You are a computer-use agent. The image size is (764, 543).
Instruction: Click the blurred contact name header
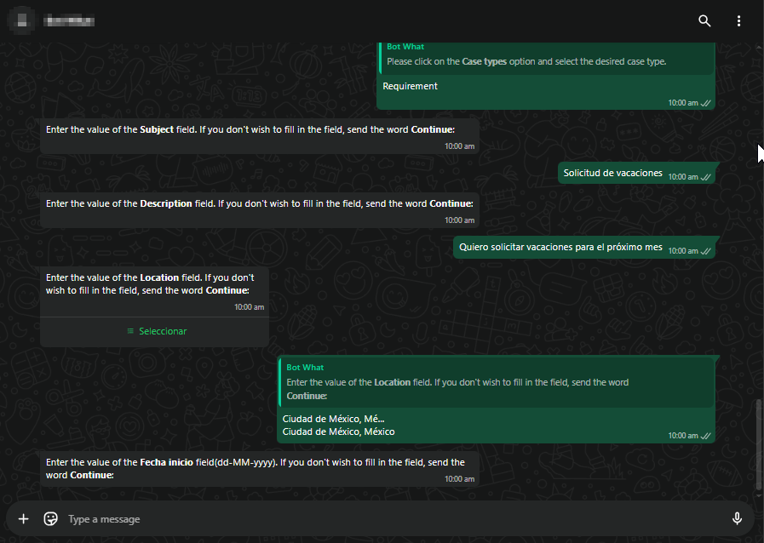point(70,20)
